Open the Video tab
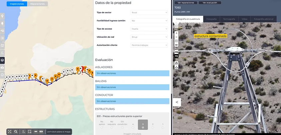This screenshot has height=135, width=281. [x=244, y=19]
